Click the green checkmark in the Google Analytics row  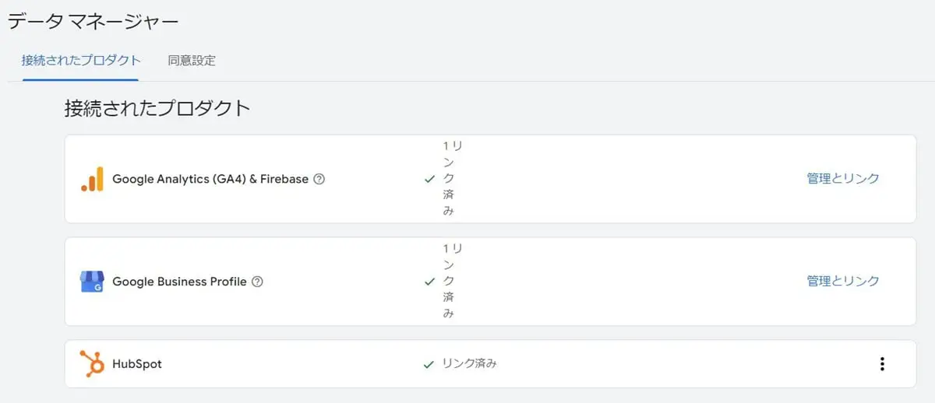429,179
